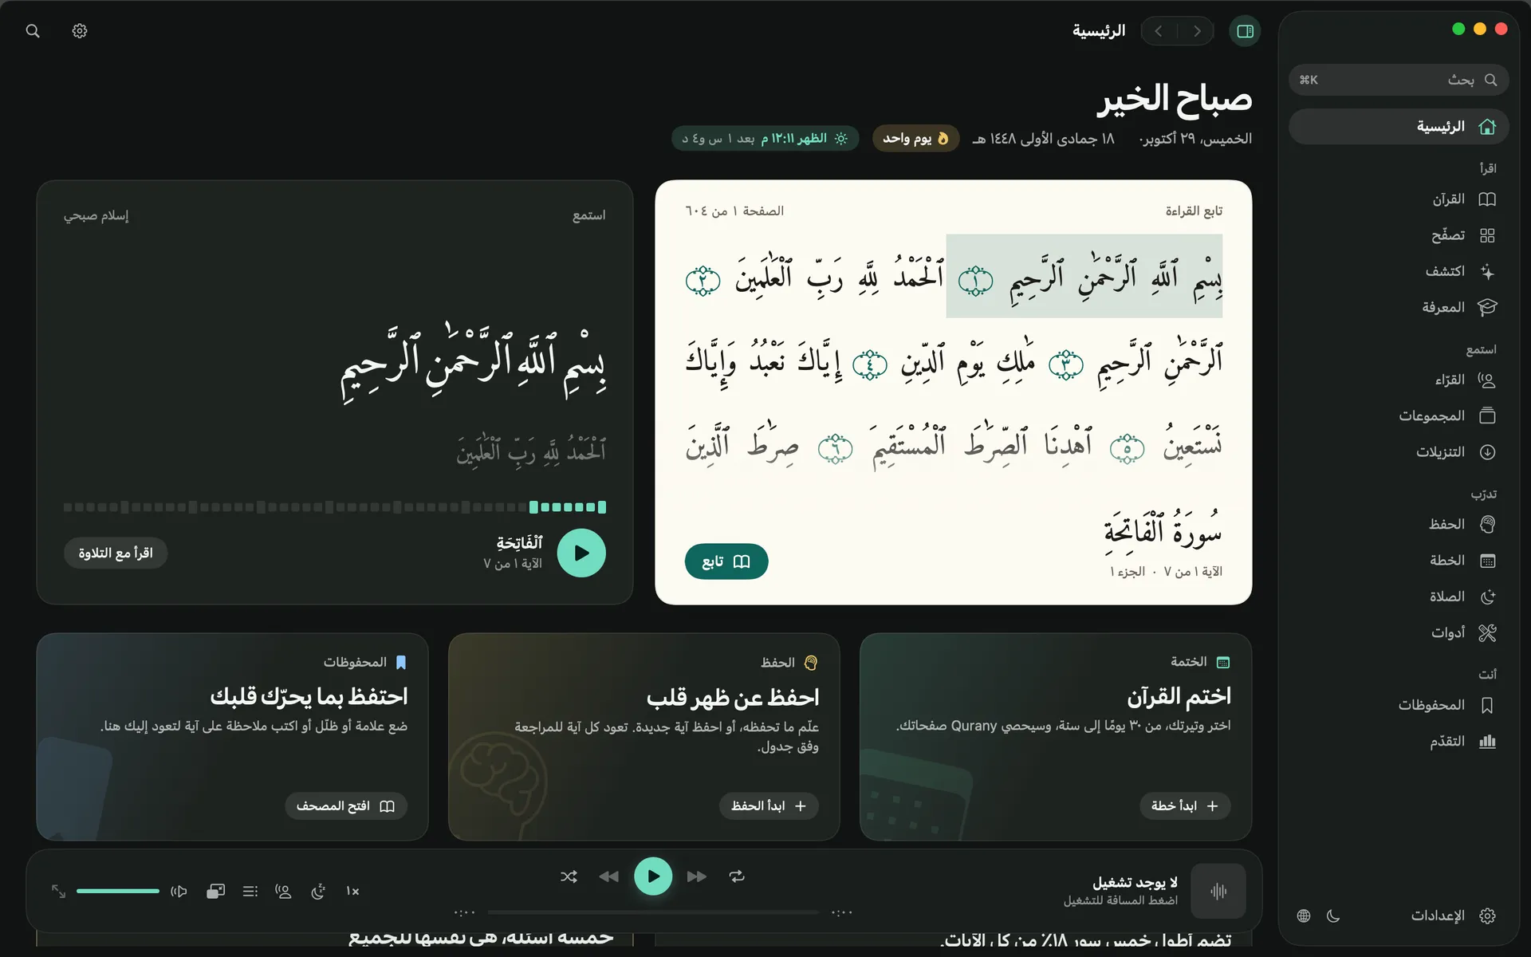1531x957 pixels.
Task: Open الحفظ memorization in the sidebar
Action: [1398, 524]
